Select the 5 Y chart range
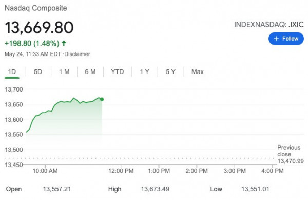Viewport: 308px width, 200px height. coord(170,72)
